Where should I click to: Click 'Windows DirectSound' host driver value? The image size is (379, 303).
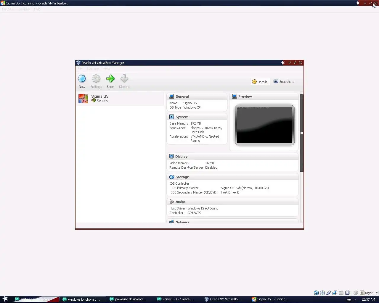pos(203,208)
